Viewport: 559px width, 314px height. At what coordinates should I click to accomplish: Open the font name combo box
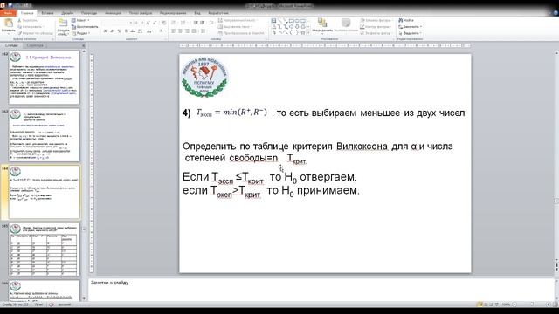click(x=116, y=23)
